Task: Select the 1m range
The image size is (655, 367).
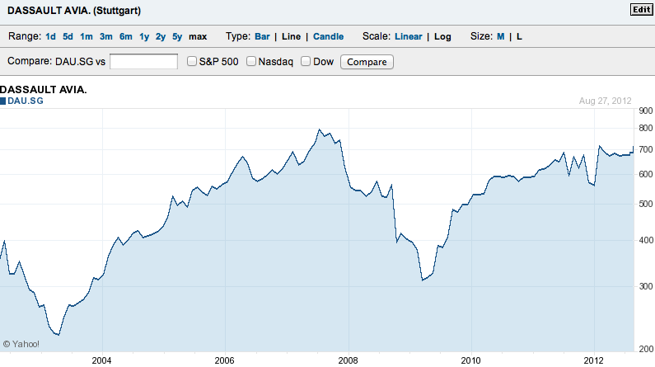Action: [86, 37]
